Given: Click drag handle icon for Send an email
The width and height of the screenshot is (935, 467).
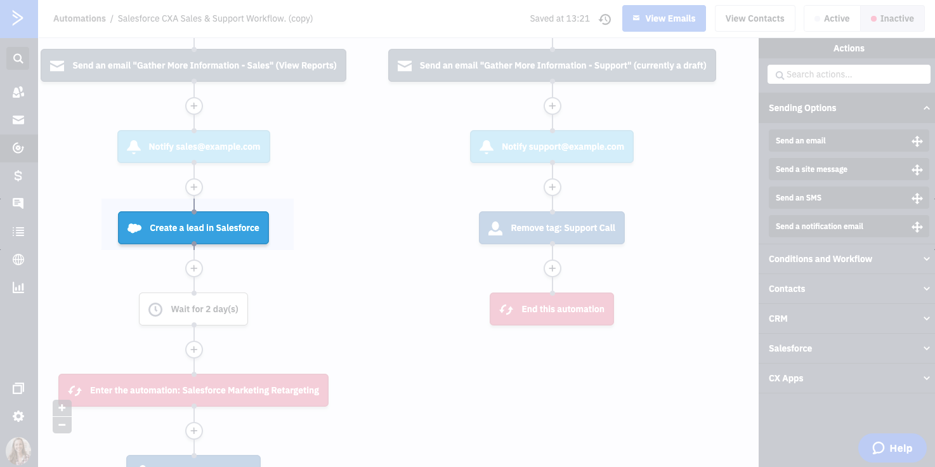Looking at the screenshot, I should point(917,141).
